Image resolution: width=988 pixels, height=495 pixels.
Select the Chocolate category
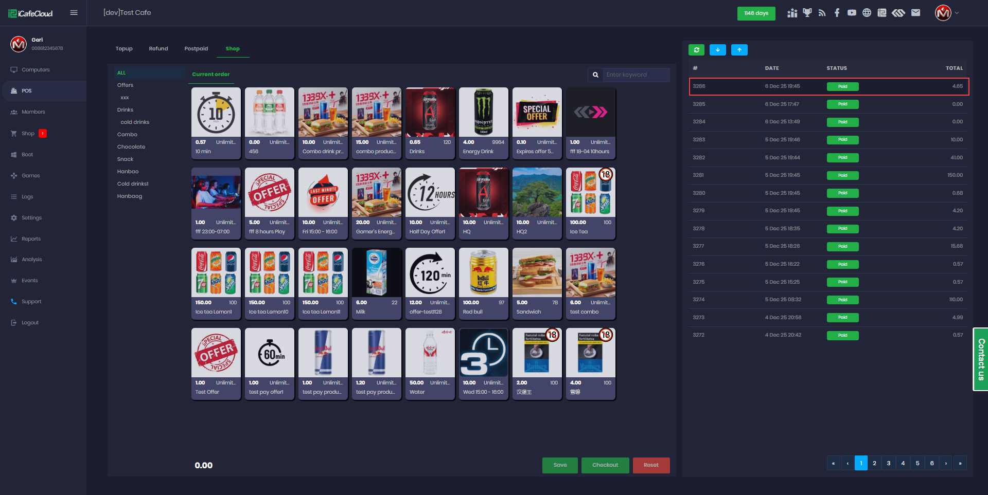coord(131,147)
